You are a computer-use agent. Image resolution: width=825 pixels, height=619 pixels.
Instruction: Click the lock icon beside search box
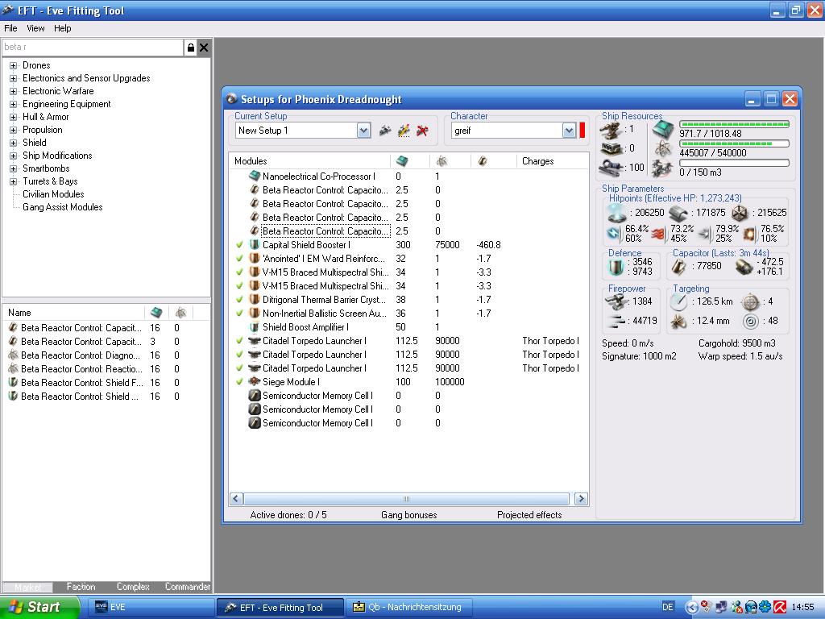[190, 48]
